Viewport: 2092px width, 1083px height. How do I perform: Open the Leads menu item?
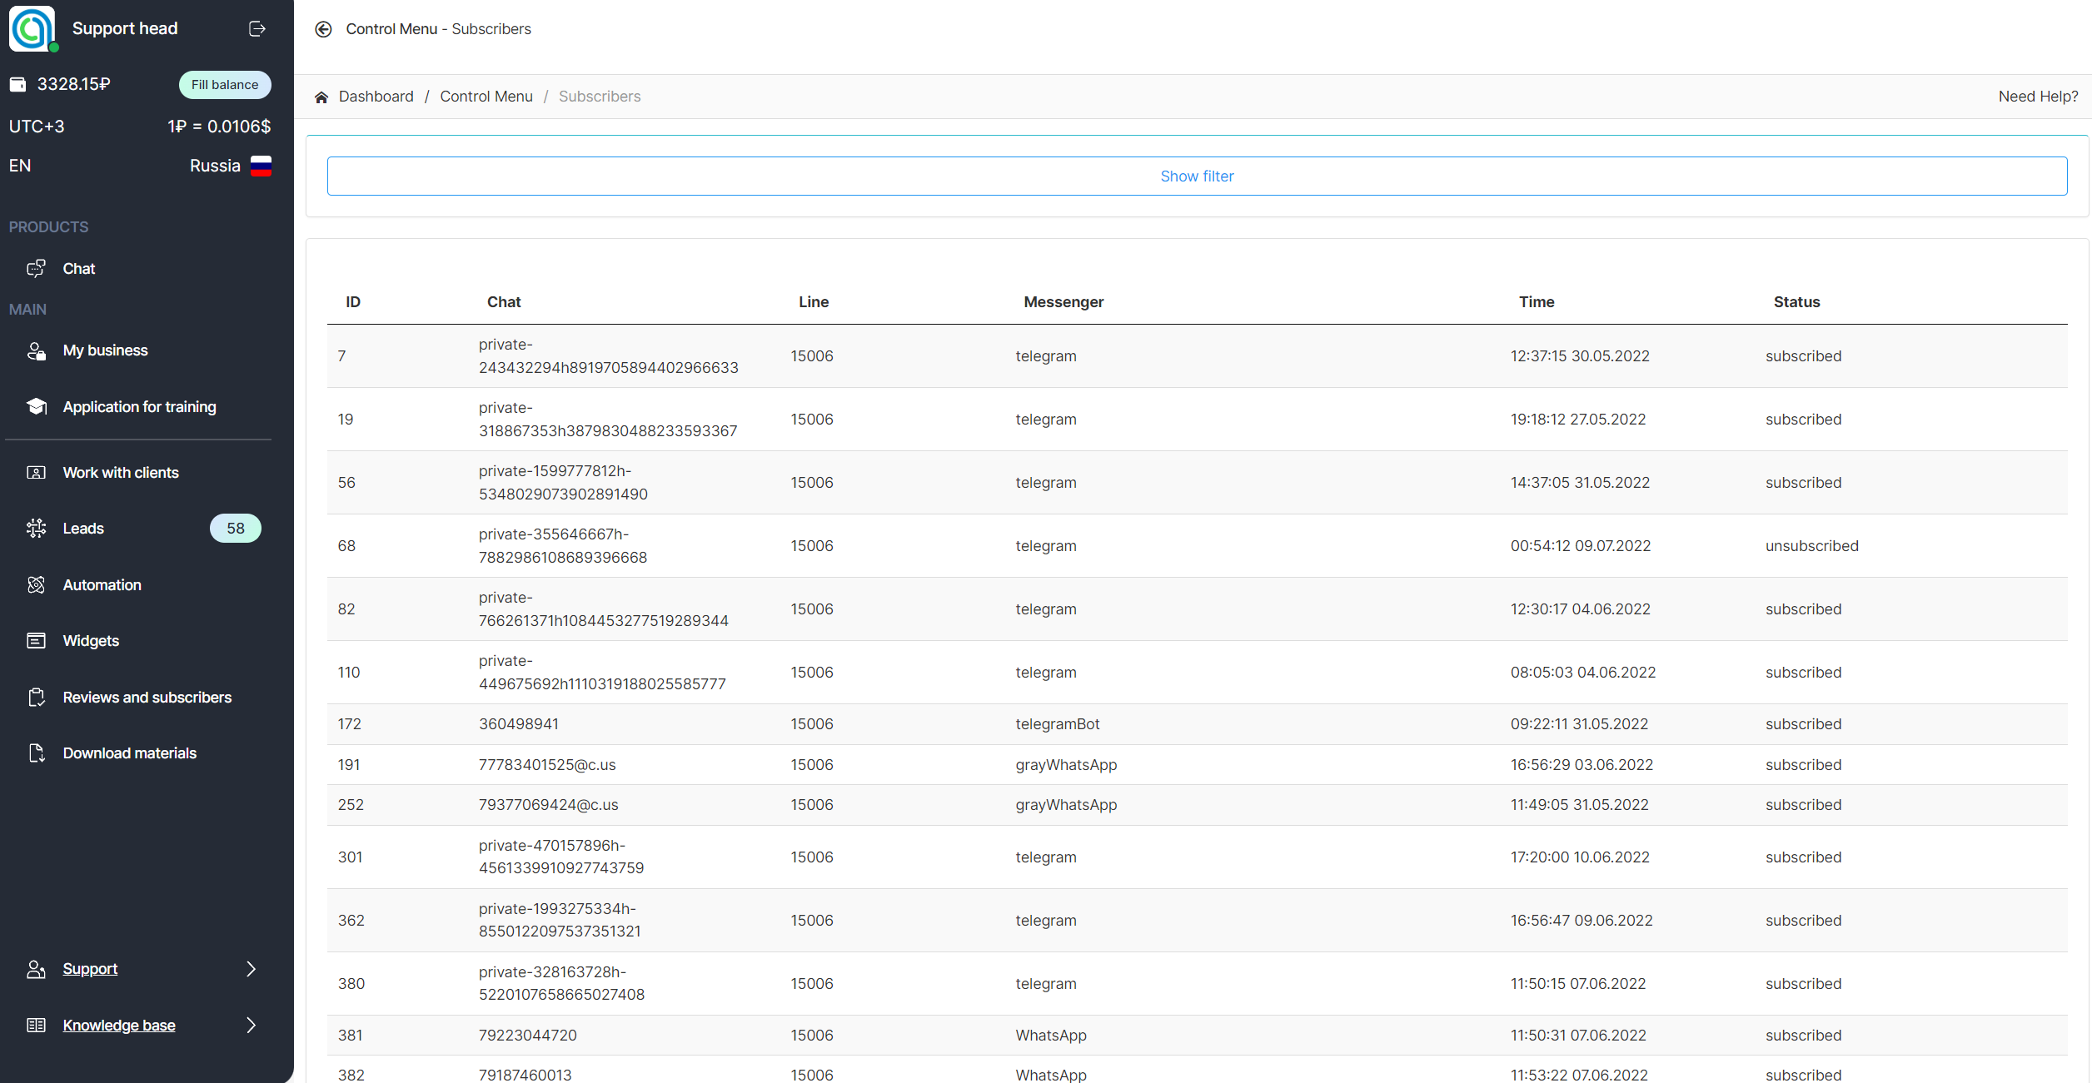pos(83,528)
